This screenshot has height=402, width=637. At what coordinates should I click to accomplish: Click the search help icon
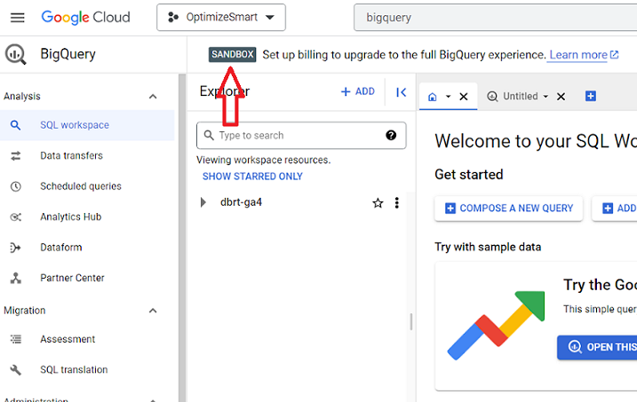[391, 136]
